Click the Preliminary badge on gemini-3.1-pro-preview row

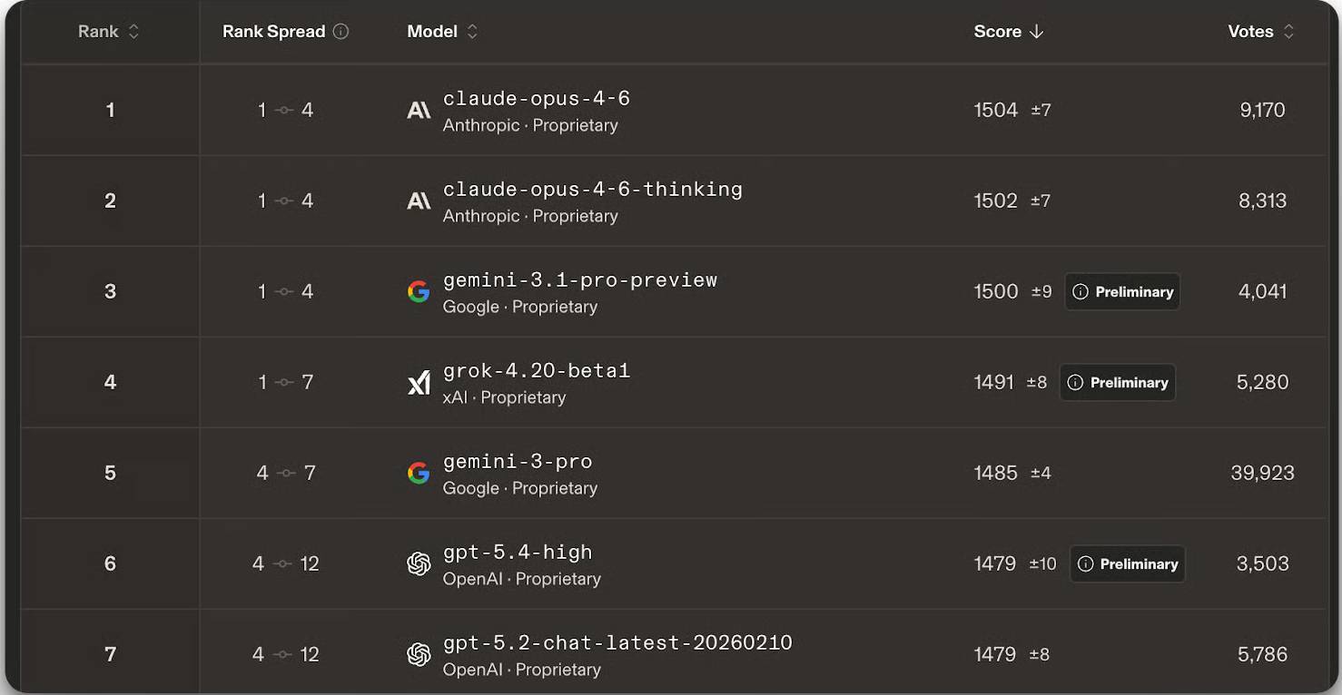pos(1122,292)
